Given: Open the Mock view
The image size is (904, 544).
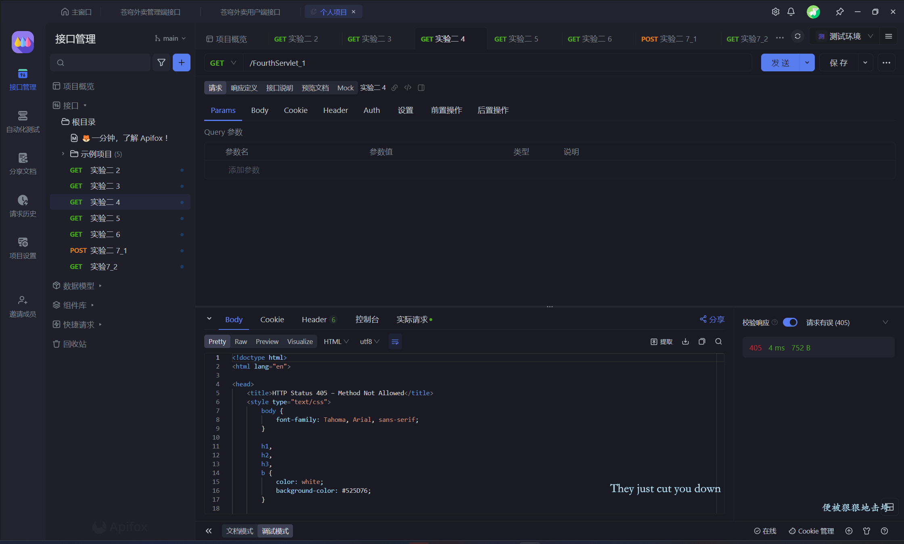Looking at the screenshot, I should (x=345, y=88).
